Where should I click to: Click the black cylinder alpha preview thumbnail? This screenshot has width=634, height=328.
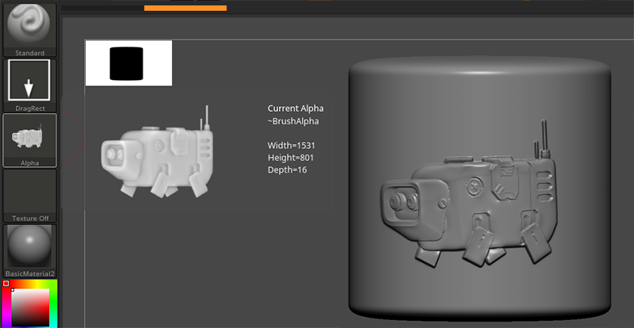tap(128, 63)
